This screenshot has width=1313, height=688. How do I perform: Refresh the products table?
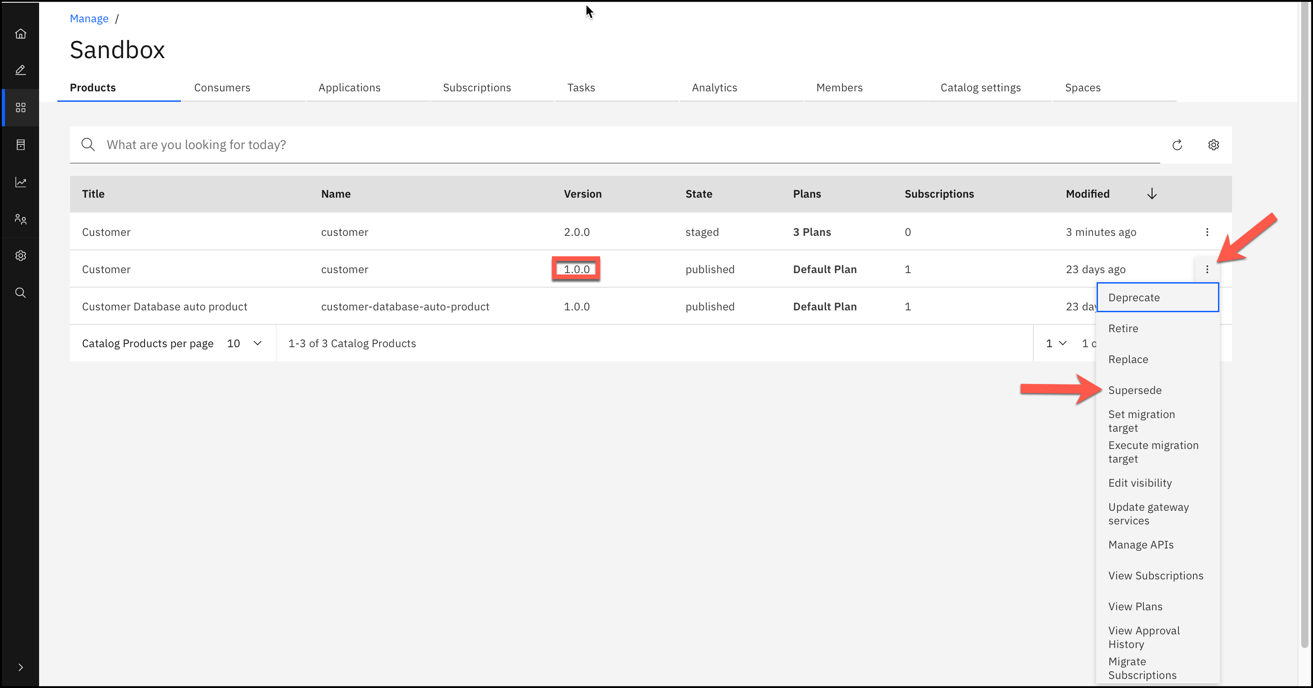pyautogui.click(x=1177, y=145)
